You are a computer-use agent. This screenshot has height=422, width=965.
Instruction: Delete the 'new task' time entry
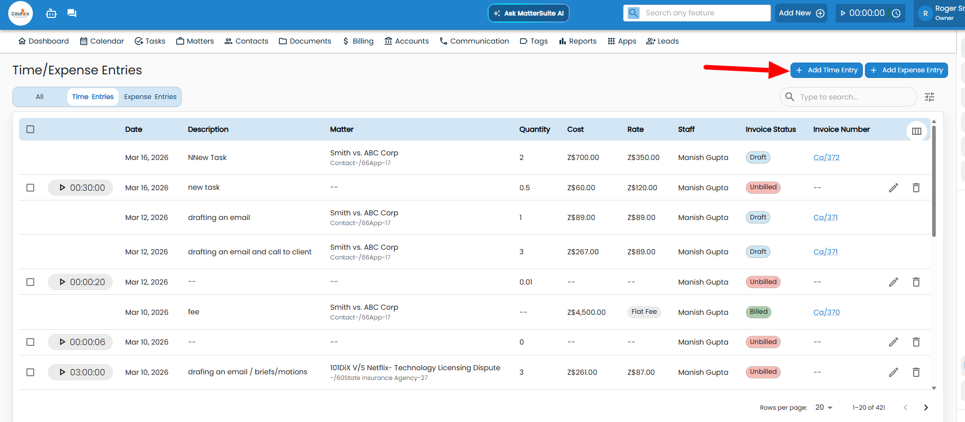(916, 188)
